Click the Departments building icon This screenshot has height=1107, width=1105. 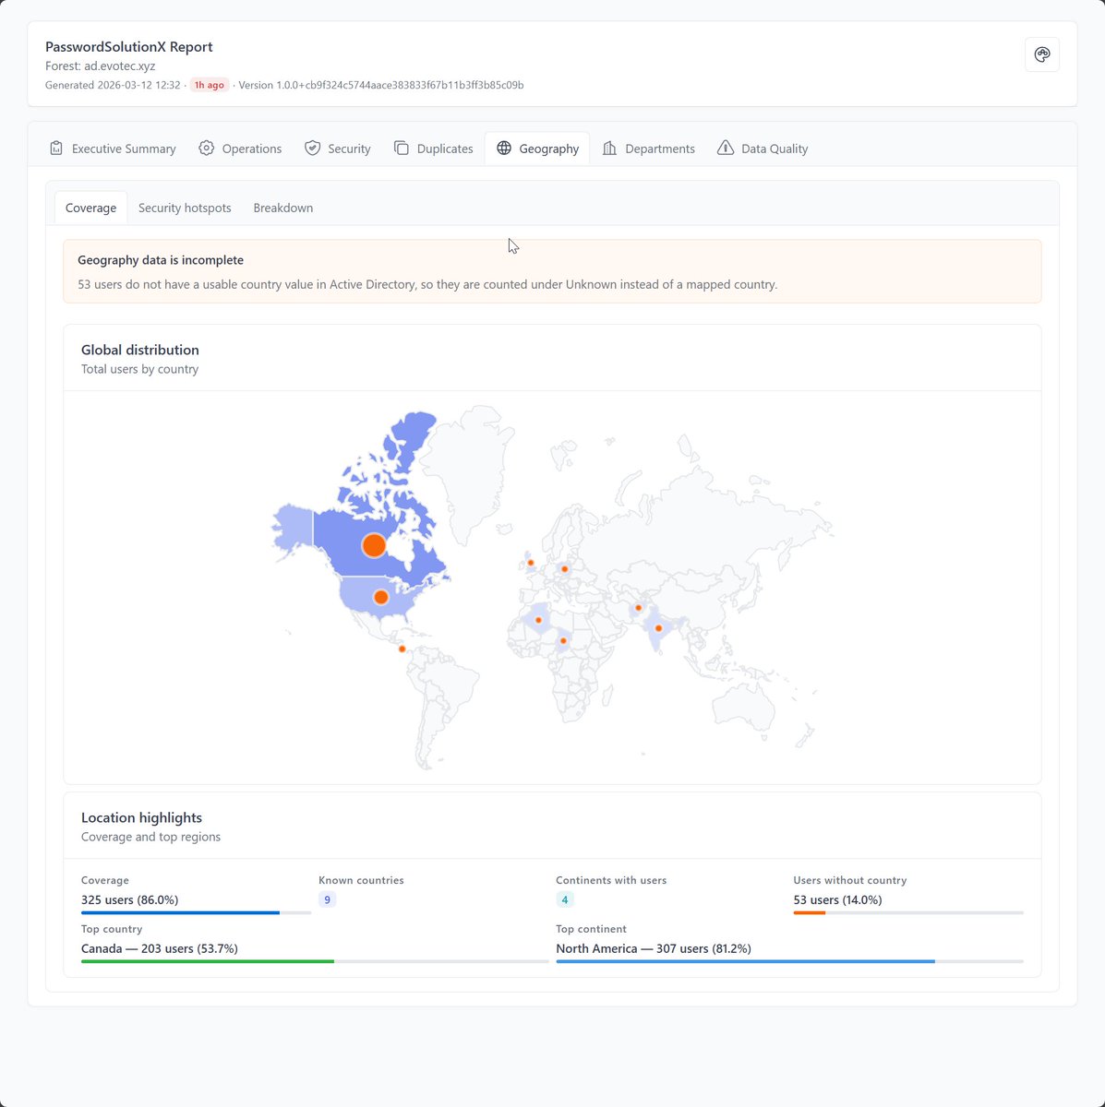coord(610,149)
